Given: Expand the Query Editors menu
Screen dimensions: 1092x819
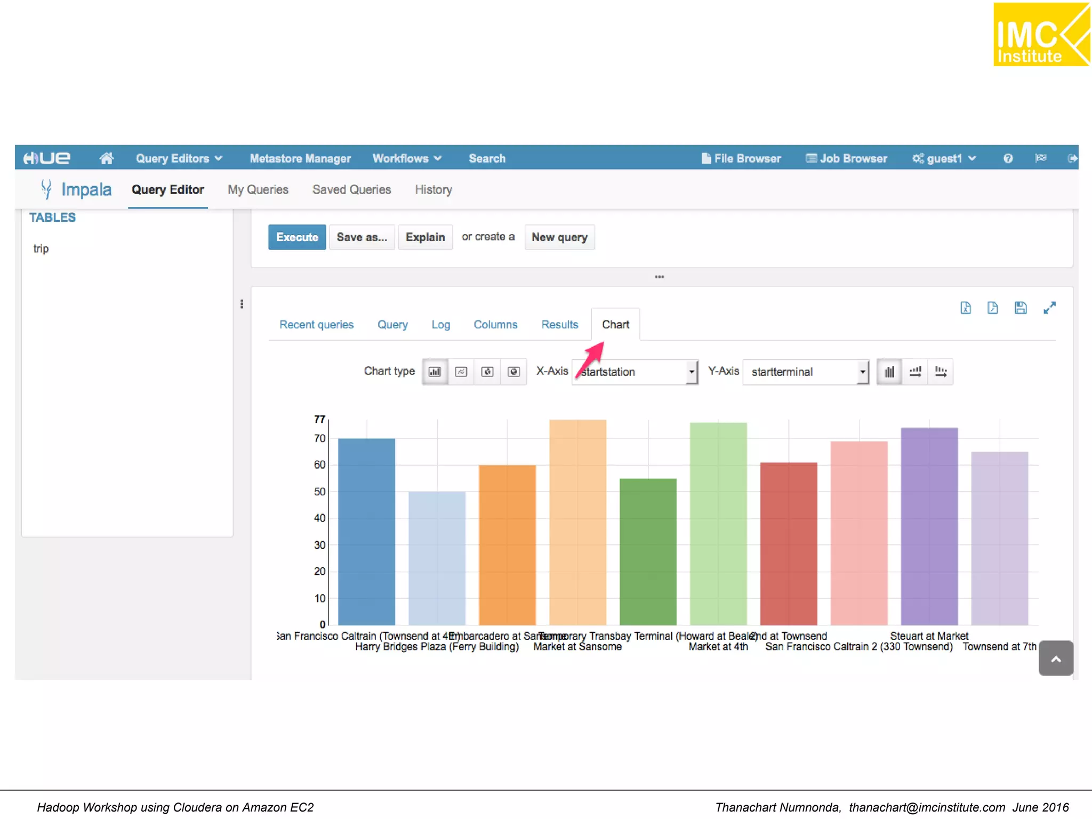Looking at the screenshot, I should [x=179, y=158].
